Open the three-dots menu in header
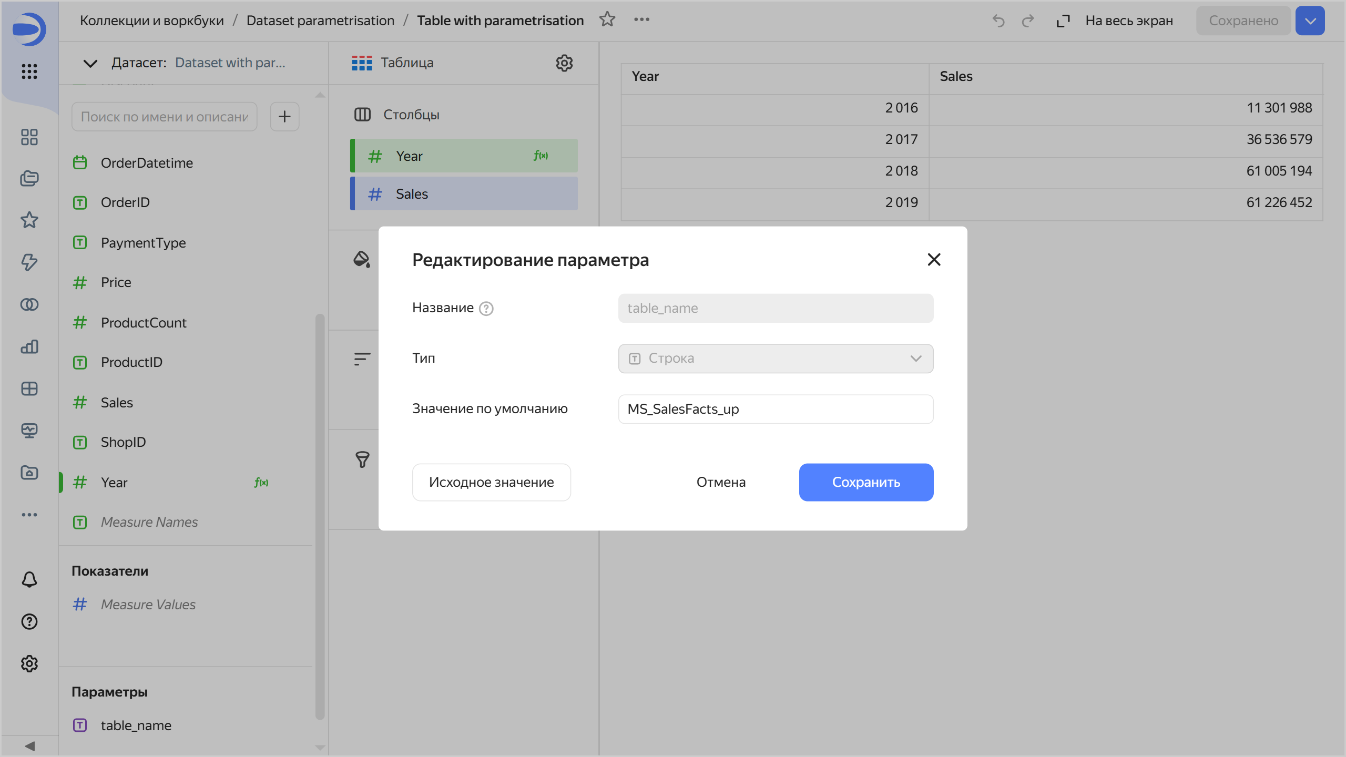Image resolution: width=1346 pixels, height=757 pixels. pos(641,19)
